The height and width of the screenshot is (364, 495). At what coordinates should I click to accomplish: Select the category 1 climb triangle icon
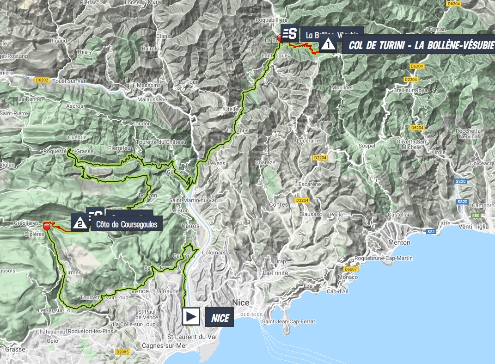[328, 44]
